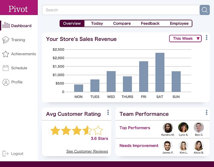Click the Your Store's Sales Revenue heading
Screen dimensions: 214x167
81,39
